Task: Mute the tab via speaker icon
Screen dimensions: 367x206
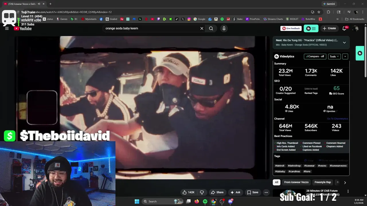Action: point(39,4)
